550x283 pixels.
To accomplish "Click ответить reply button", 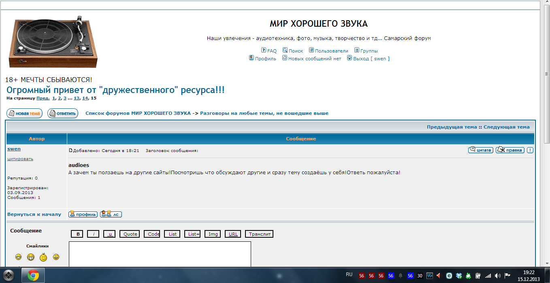I will coord(63,114).
